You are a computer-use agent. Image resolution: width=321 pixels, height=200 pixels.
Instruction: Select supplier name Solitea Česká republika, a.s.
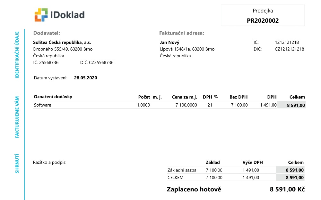(x=62, y=43)
